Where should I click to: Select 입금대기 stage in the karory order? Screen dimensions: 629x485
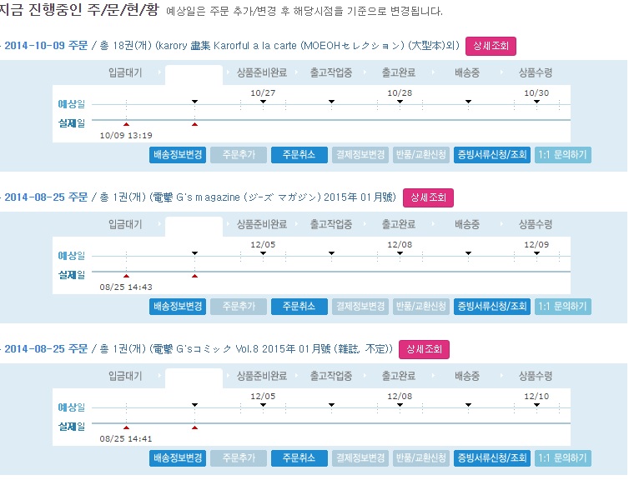tap(125, 72)
